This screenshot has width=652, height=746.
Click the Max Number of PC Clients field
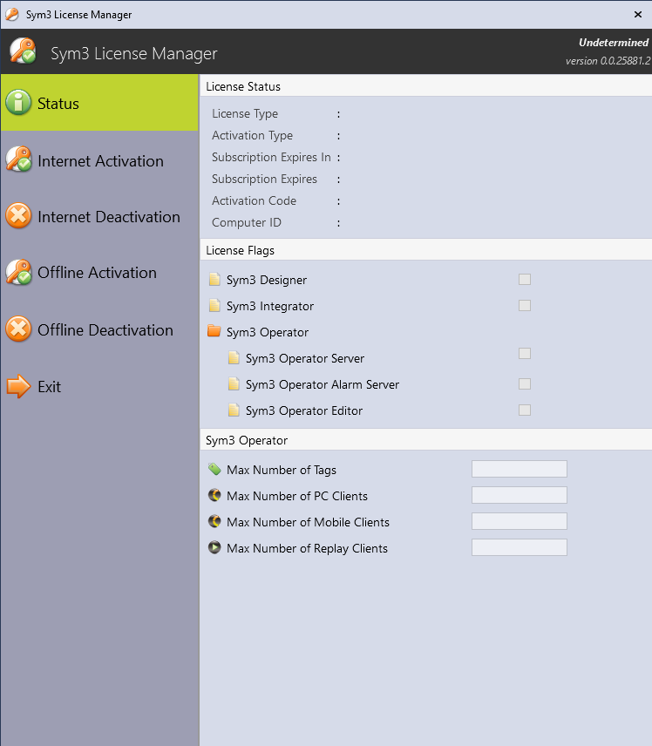pos(520,495)
